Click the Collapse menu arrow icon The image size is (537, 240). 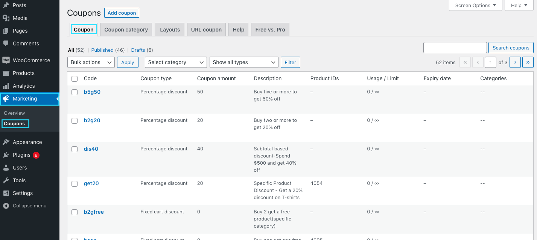[x=6, y=206]
